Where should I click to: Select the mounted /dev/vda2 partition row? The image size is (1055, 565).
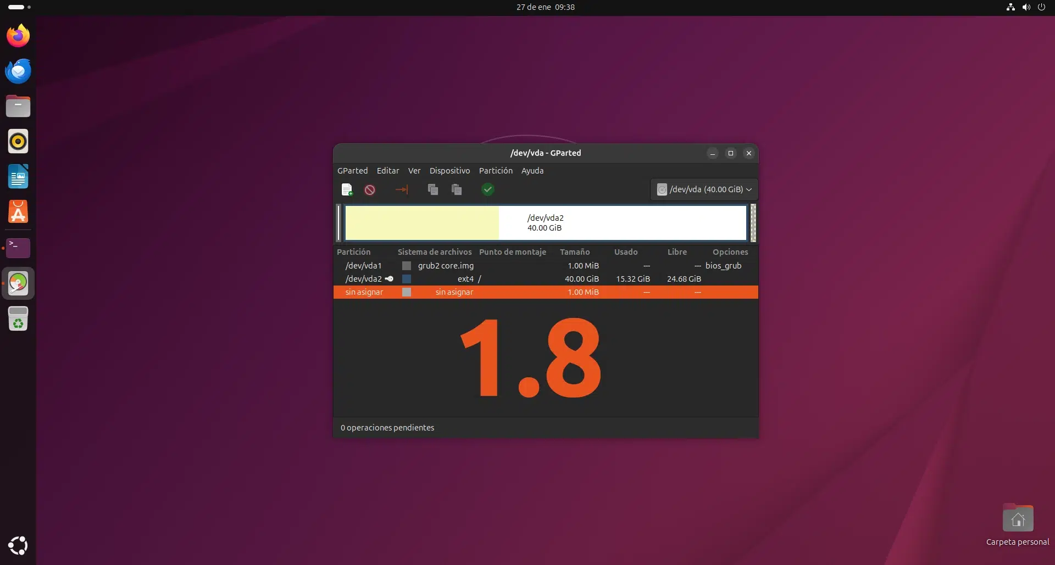[x=363, y=278]
